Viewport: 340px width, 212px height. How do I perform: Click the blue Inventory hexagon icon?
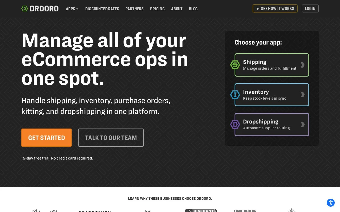point(235,95)
